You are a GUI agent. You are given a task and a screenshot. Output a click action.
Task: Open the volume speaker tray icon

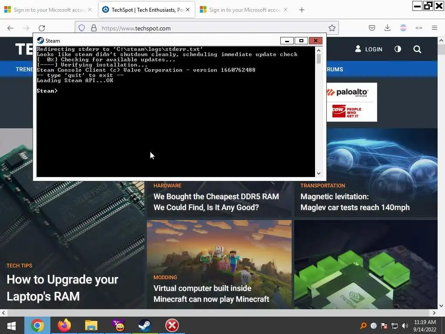coord(405,325)
